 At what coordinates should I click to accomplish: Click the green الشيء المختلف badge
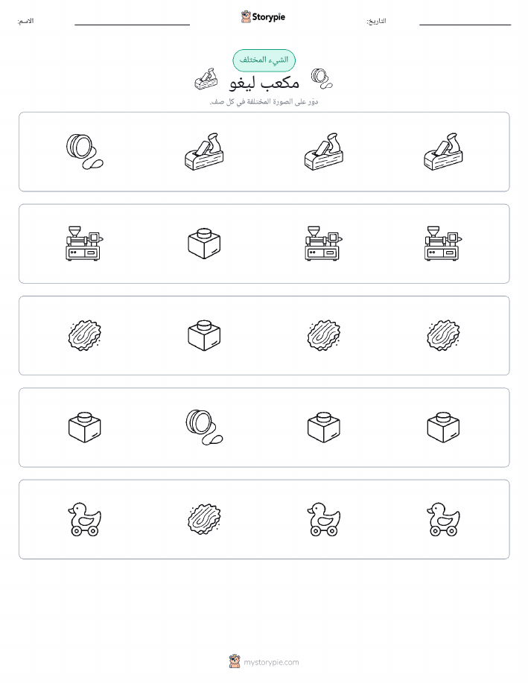click(264, 60)
